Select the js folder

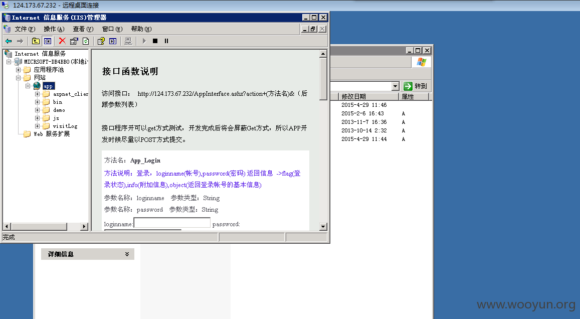click(x=56, y=118)
